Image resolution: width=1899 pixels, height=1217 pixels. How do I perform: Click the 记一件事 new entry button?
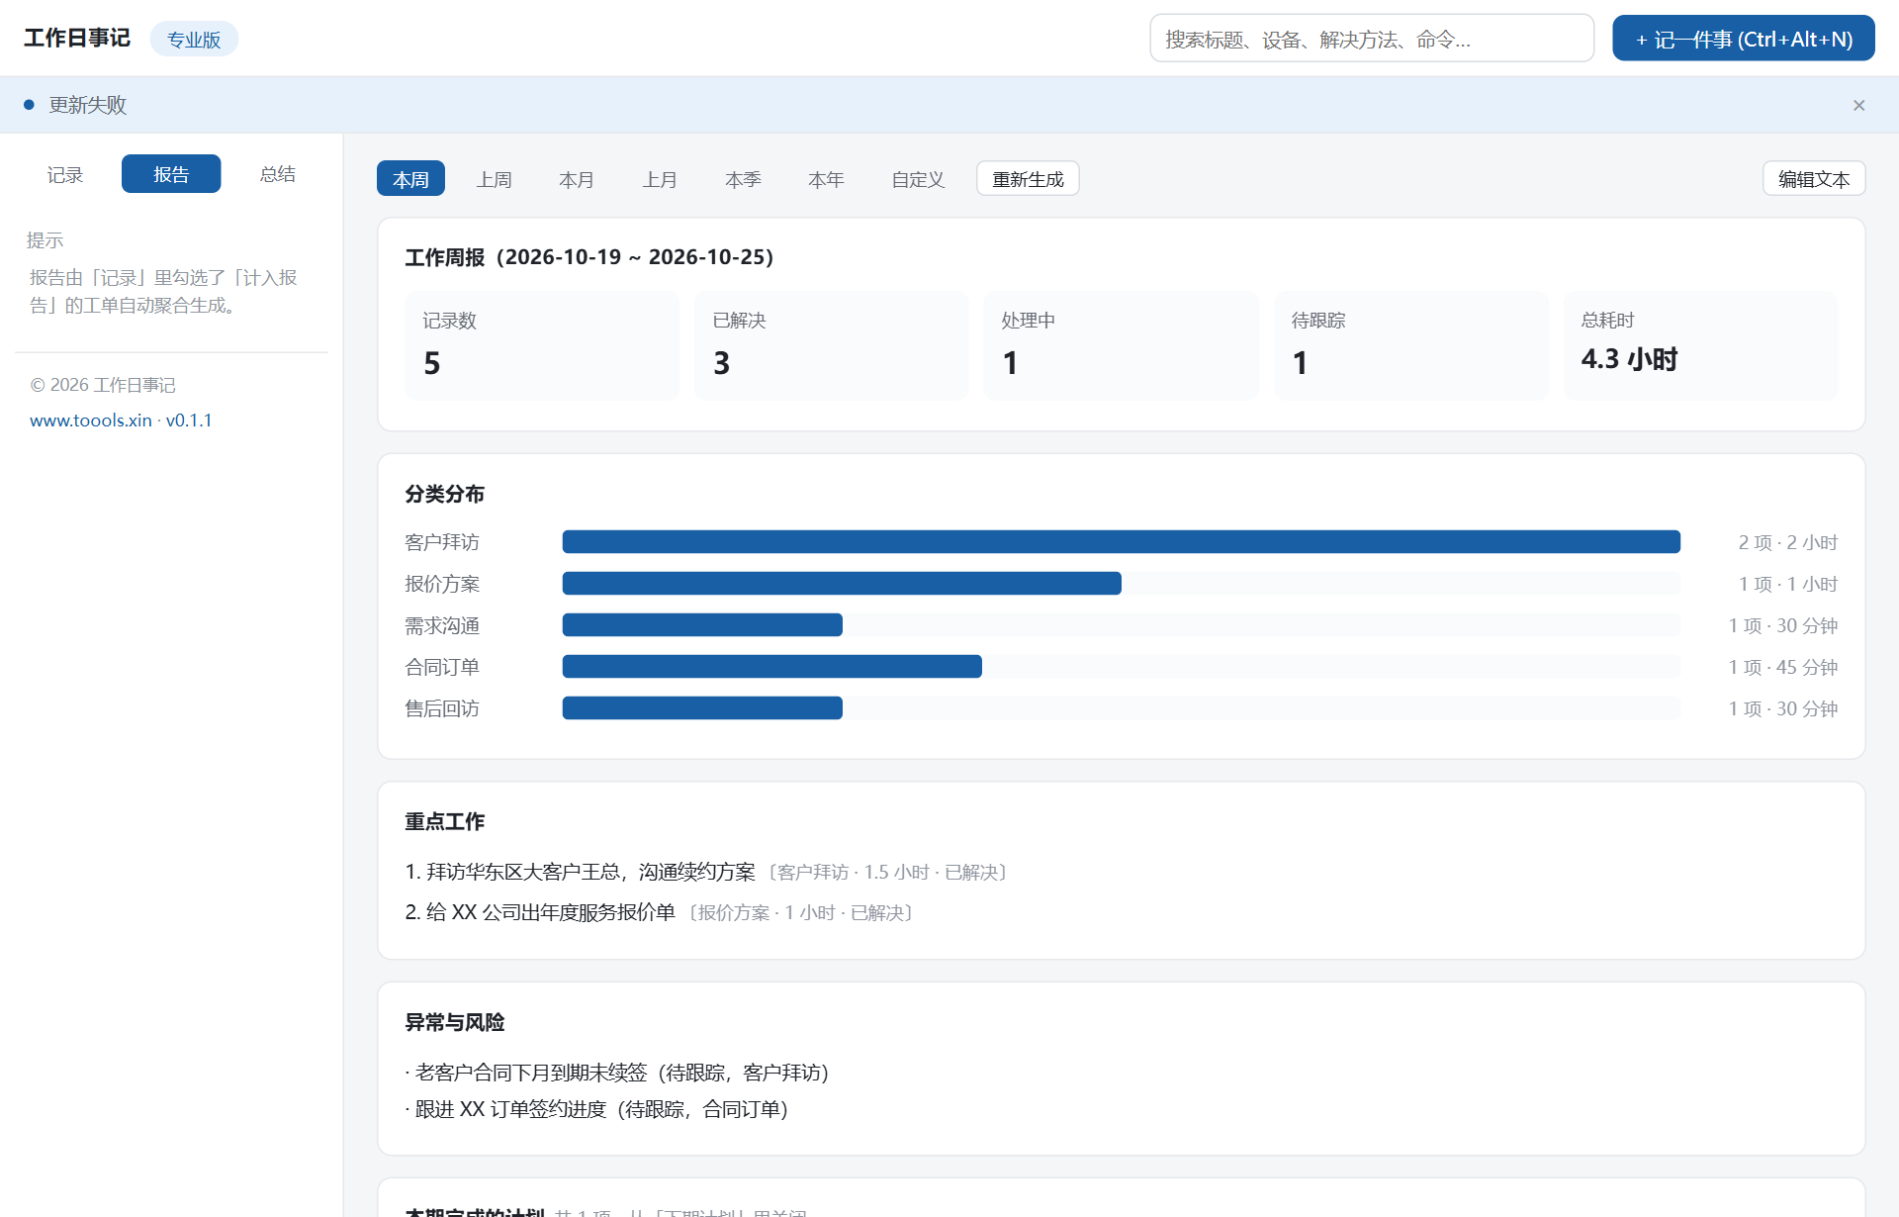click(x=1743, y=39)
